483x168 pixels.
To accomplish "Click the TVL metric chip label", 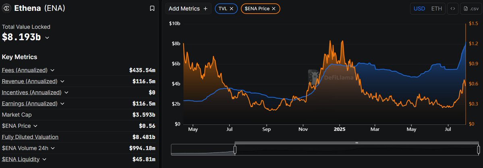I will (223, 8).
